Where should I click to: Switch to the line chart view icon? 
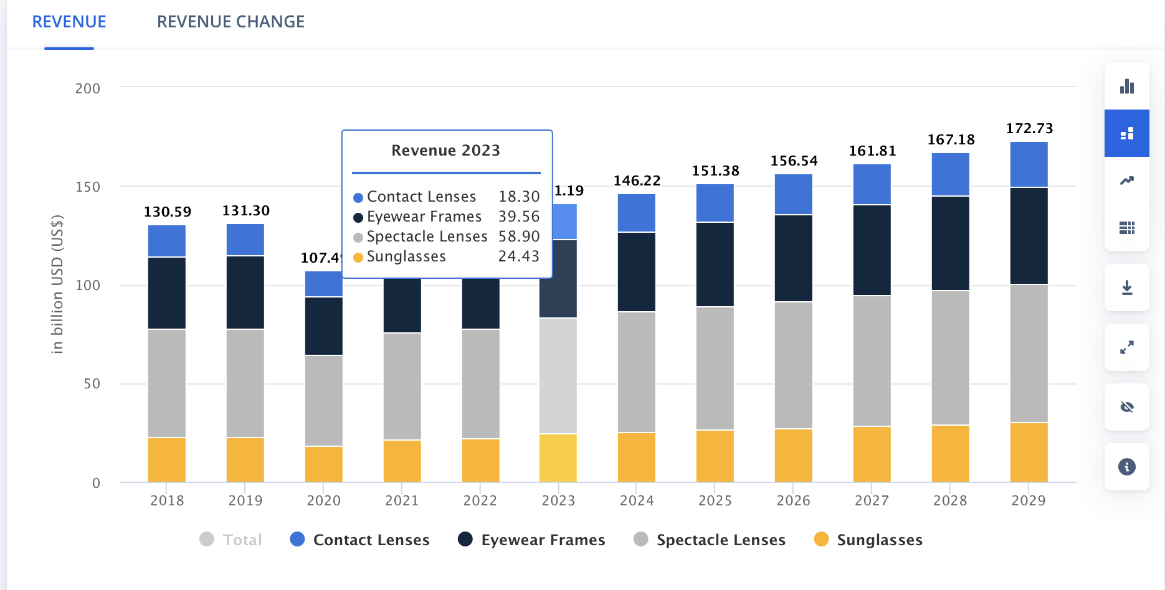coord(1126,180)
